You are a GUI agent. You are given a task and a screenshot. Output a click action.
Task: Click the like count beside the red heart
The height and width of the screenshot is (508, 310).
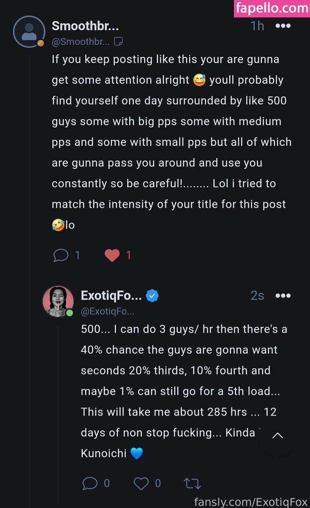128,255
